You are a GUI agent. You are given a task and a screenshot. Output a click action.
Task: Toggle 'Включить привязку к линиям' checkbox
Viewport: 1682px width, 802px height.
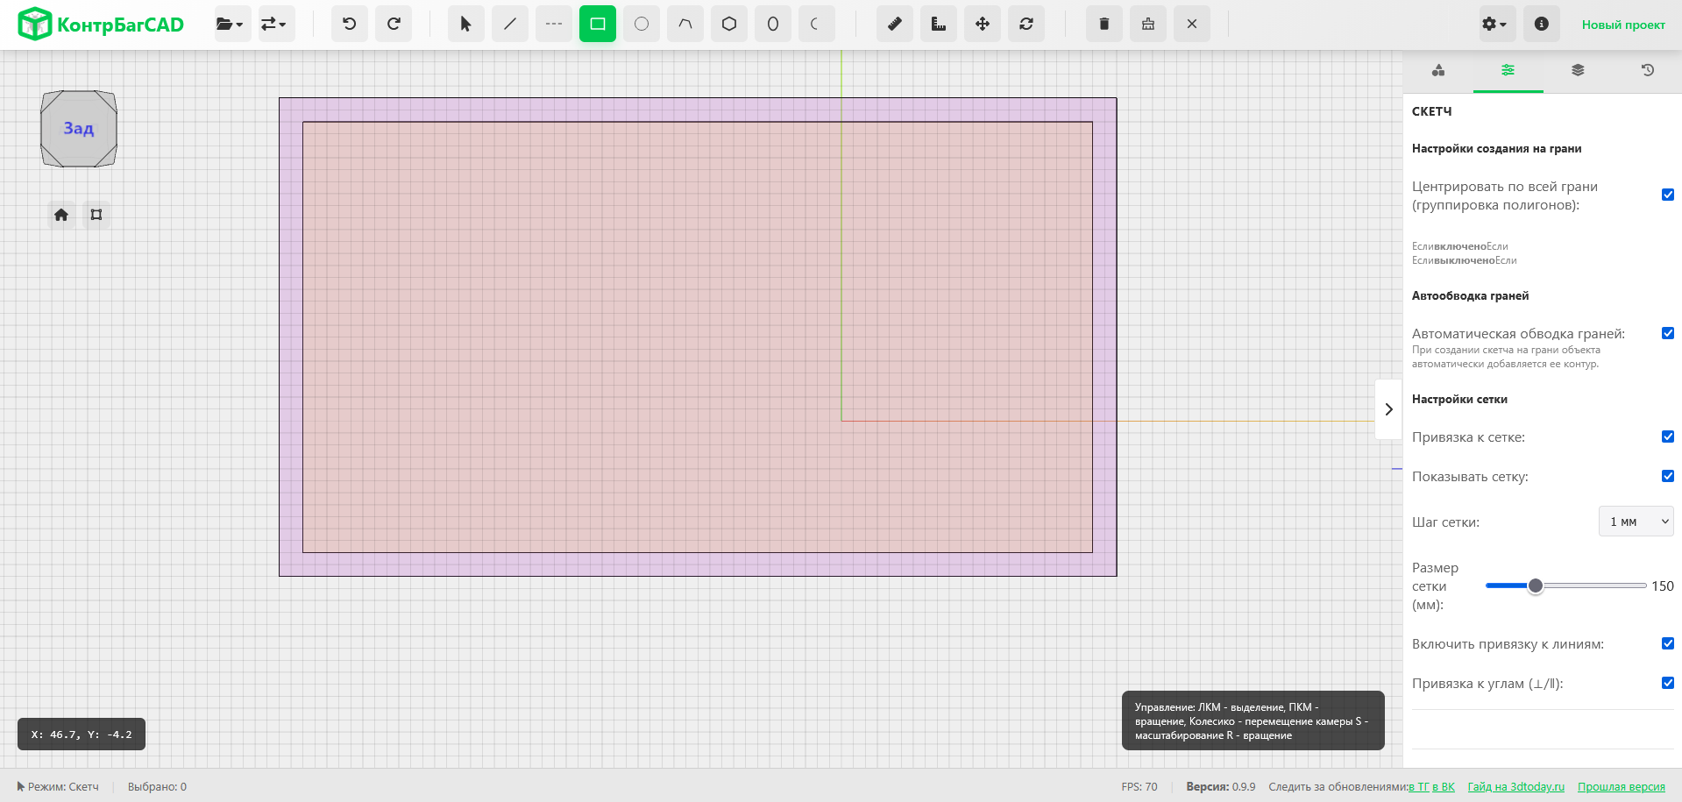point(1668,643)
